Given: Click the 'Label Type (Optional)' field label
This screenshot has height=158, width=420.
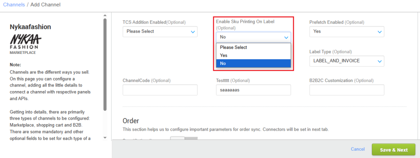Looking at the screenshot, I should [x=331, y=52].
